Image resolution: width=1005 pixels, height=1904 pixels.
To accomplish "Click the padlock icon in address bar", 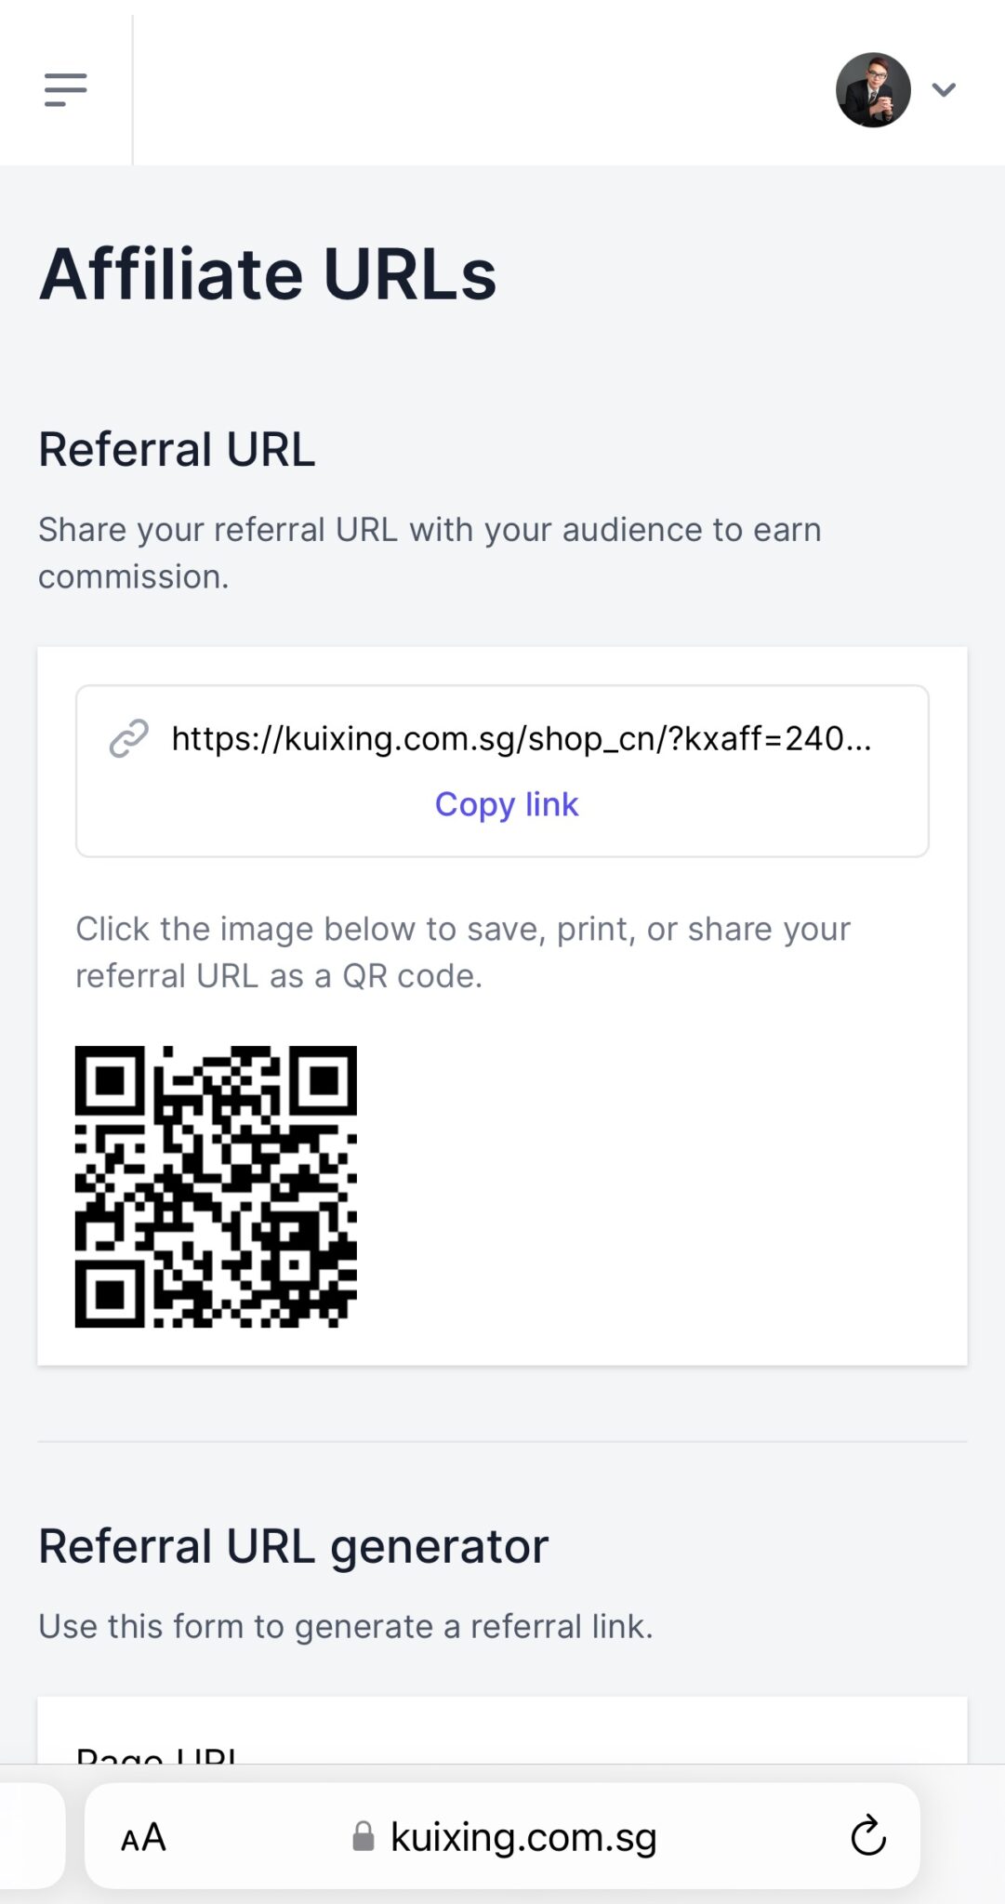I will (x=363, y=1837).
